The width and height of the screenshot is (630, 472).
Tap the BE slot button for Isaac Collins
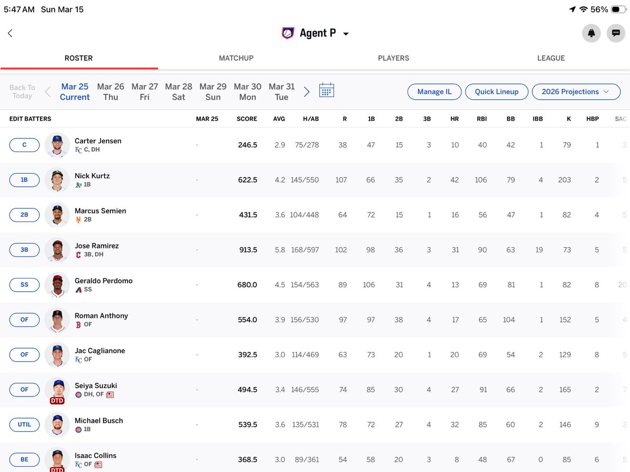pyautogui.click(x=24, y=459)
